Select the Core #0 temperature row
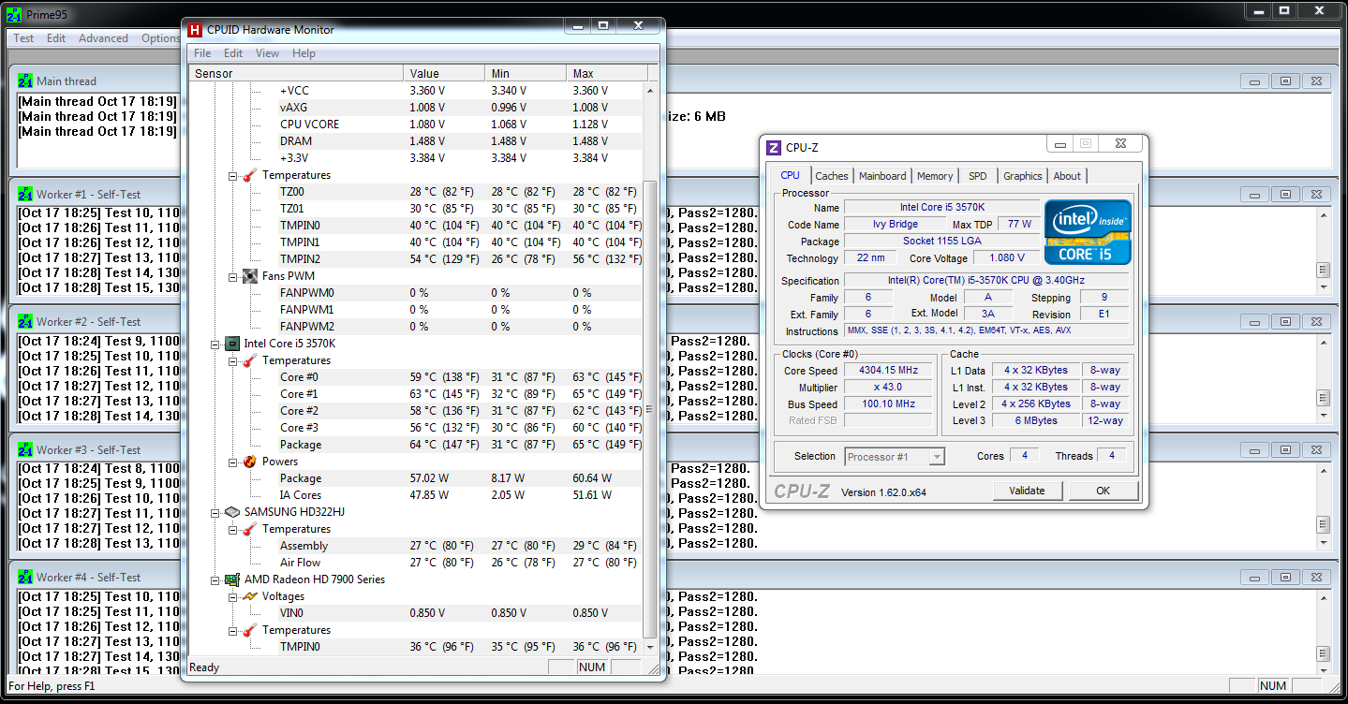 [x=417, y=377]
